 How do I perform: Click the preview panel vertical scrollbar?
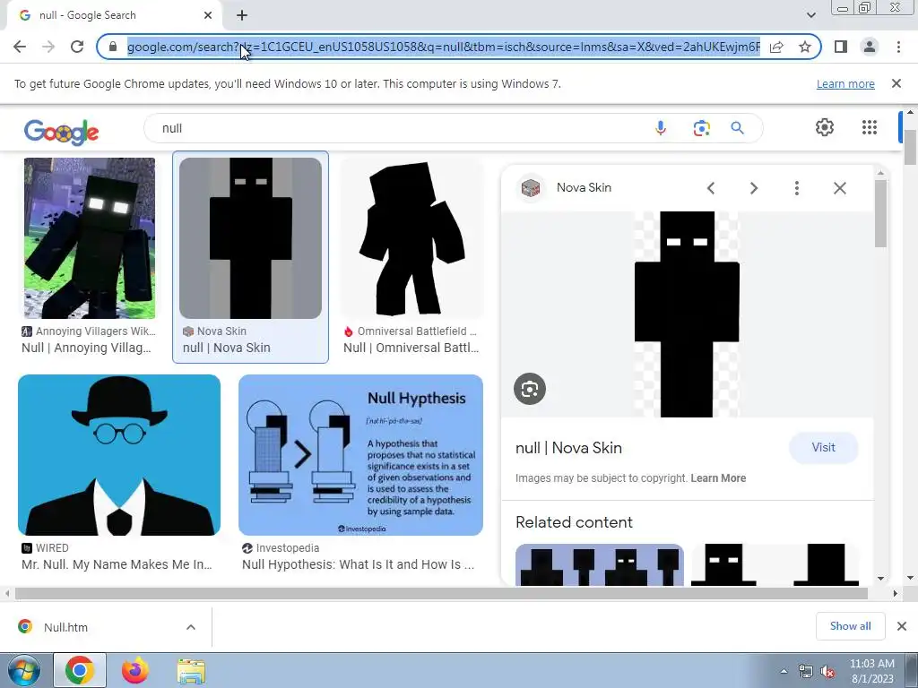pos(880,213)
